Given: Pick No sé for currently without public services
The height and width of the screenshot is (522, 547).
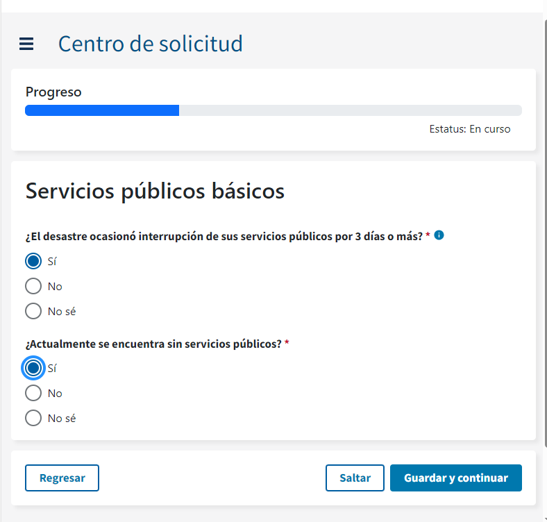Looking at the screenshot, I should [x=33, y=418].
